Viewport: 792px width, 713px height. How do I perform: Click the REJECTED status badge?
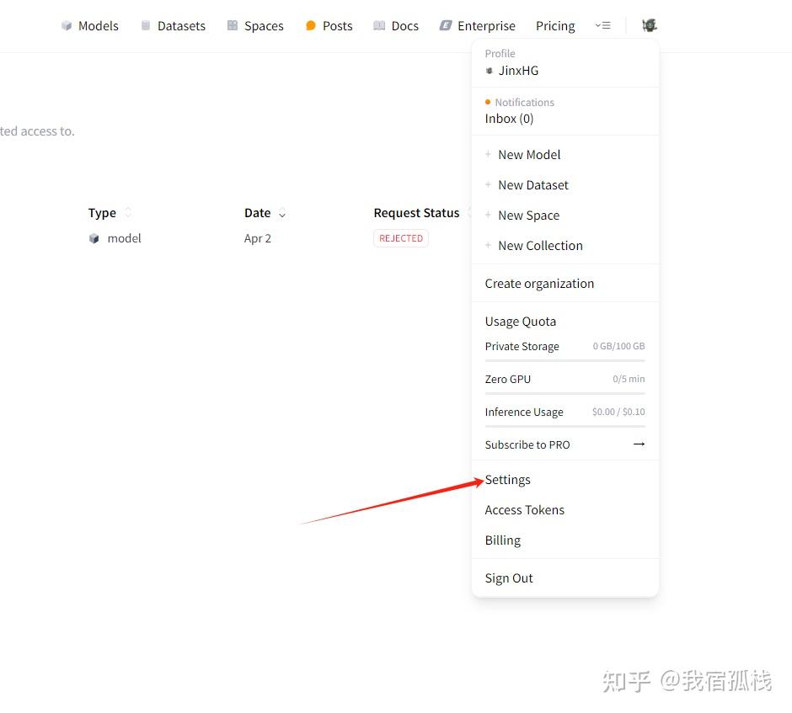click(x=400, y=238)
